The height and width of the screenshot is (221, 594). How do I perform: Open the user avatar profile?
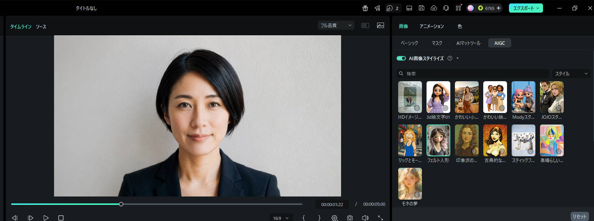pos(471,8)
